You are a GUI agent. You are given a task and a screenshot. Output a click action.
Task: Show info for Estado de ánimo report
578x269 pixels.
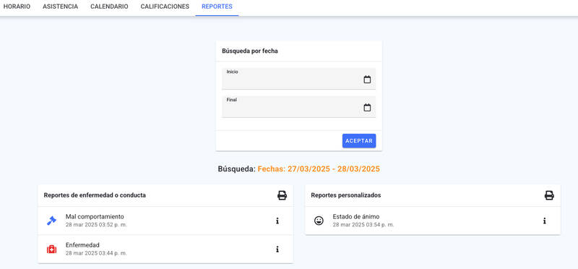pyautogui.click(x=545, y=221)
